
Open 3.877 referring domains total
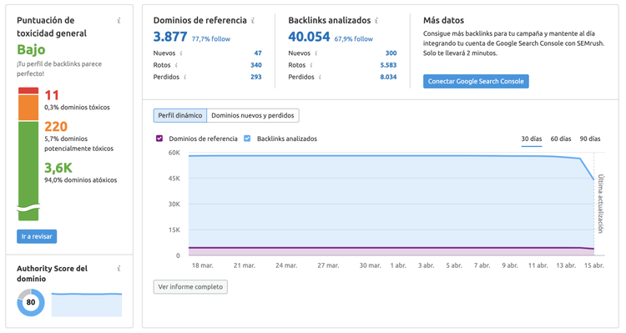pos(170,37)
